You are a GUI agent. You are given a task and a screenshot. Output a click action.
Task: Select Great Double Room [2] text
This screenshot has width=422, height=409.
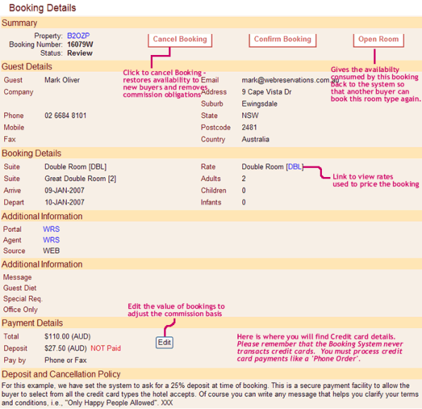[80, 178]
